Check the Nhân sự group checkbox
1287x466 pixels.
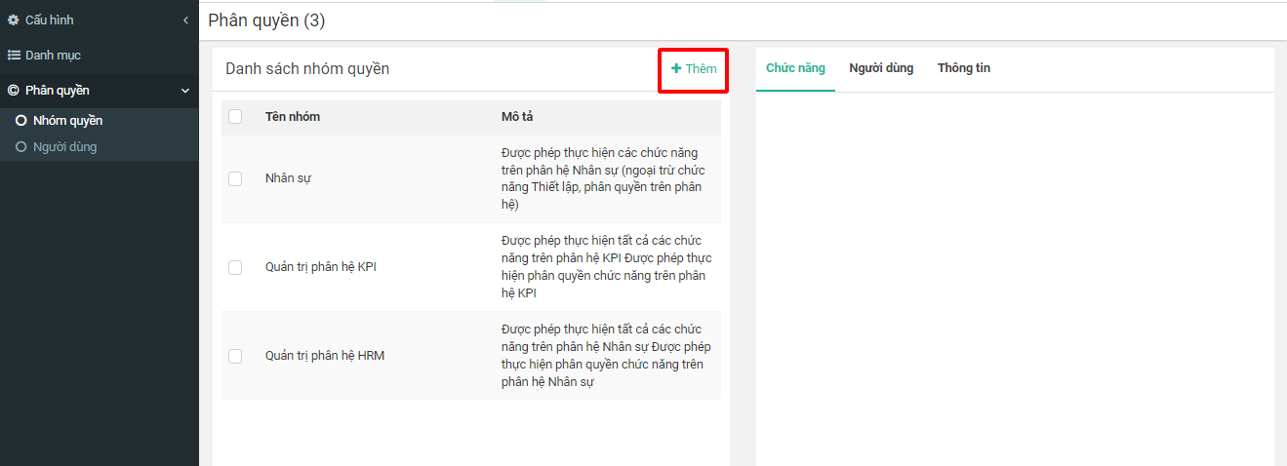[x=235, y=178]
